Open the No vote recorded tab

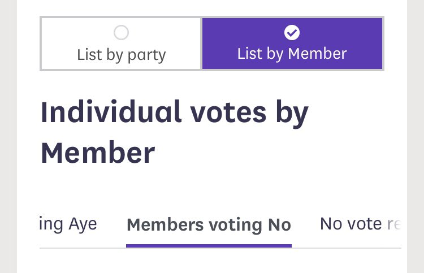coord(361,224)
